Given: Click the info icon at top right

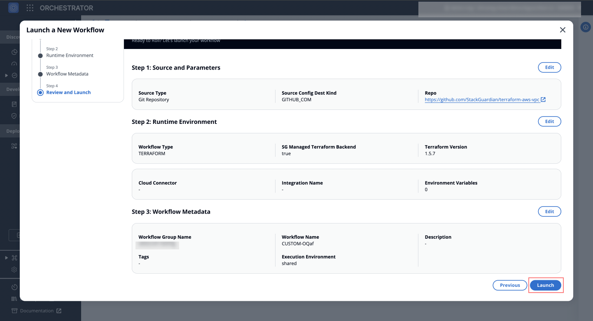Looking at the screenshot, I should point(586,27).
